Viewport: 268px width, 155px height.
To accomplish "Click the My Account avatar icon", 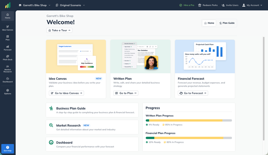I will (x=244, y=5).
